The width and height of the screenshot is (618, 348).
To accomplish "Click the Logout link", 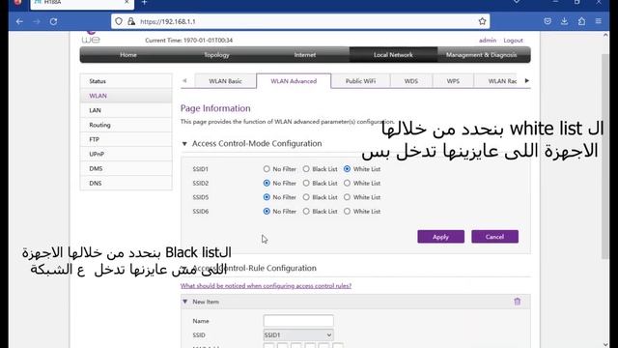I will [513, 41].
